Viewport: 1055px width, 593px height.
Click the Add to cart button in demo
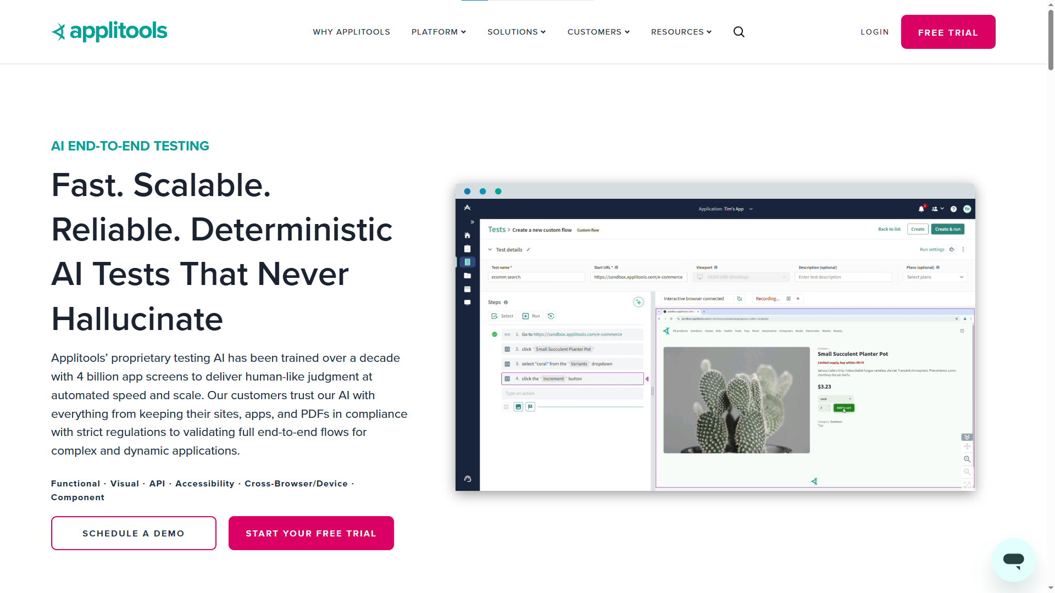[x=843, y=408]
